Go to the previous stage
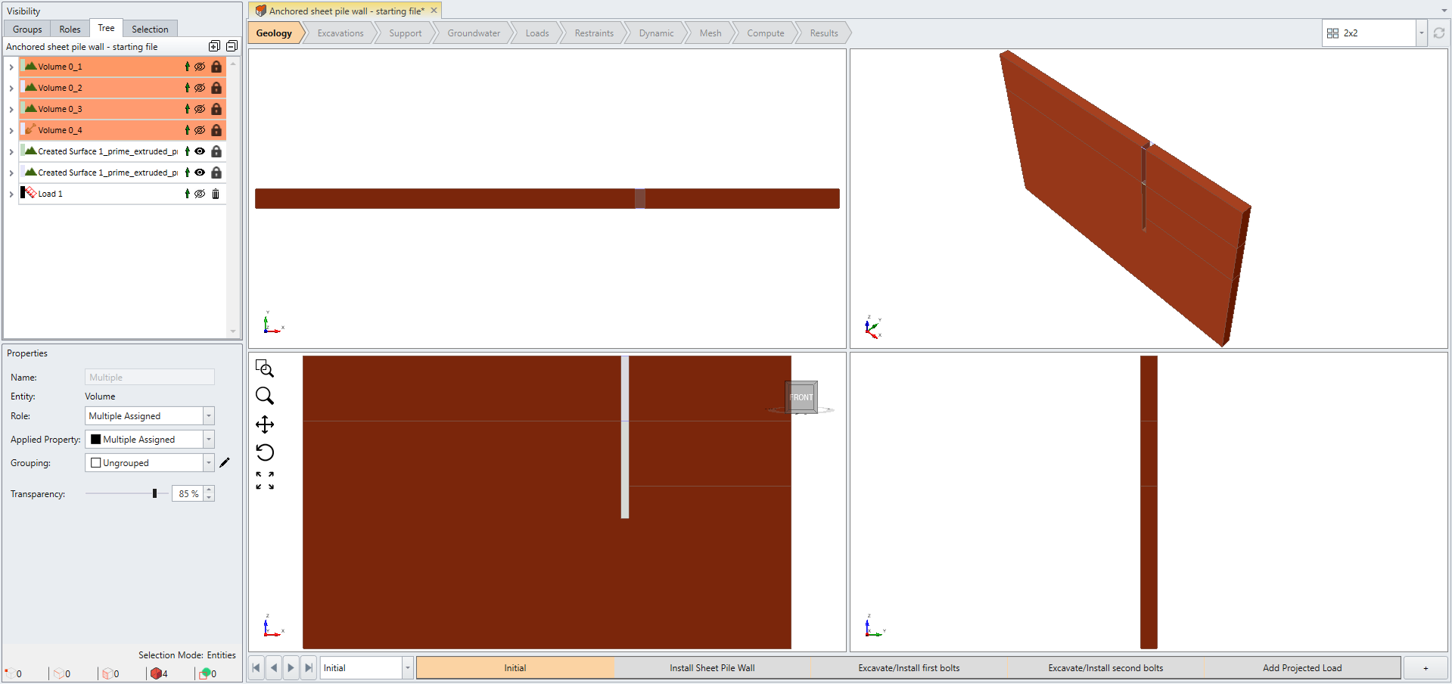 point(274,668)
